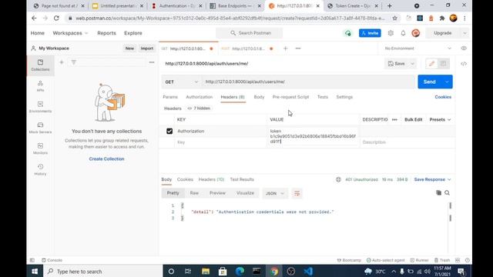This screenshot has height=277, width=493.
Task: Open a new request tab with plus icon
Action: 286,48
